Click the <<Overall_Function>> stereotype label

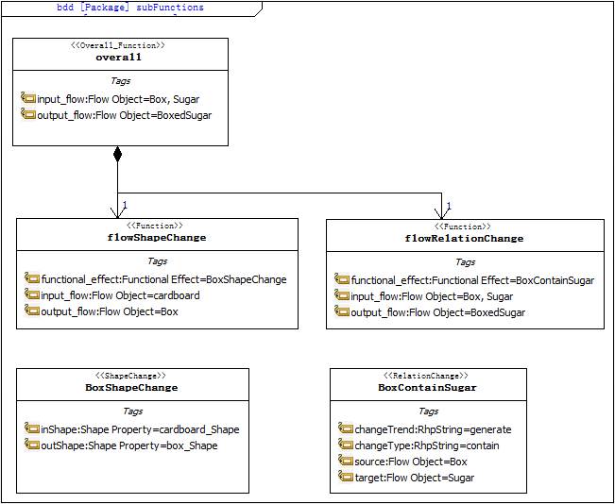(118, 45)
